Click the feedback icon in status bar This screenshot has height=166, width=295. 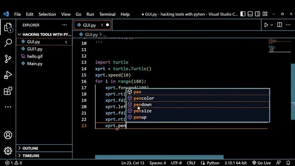pyautogui.click(x=278, y=163)
